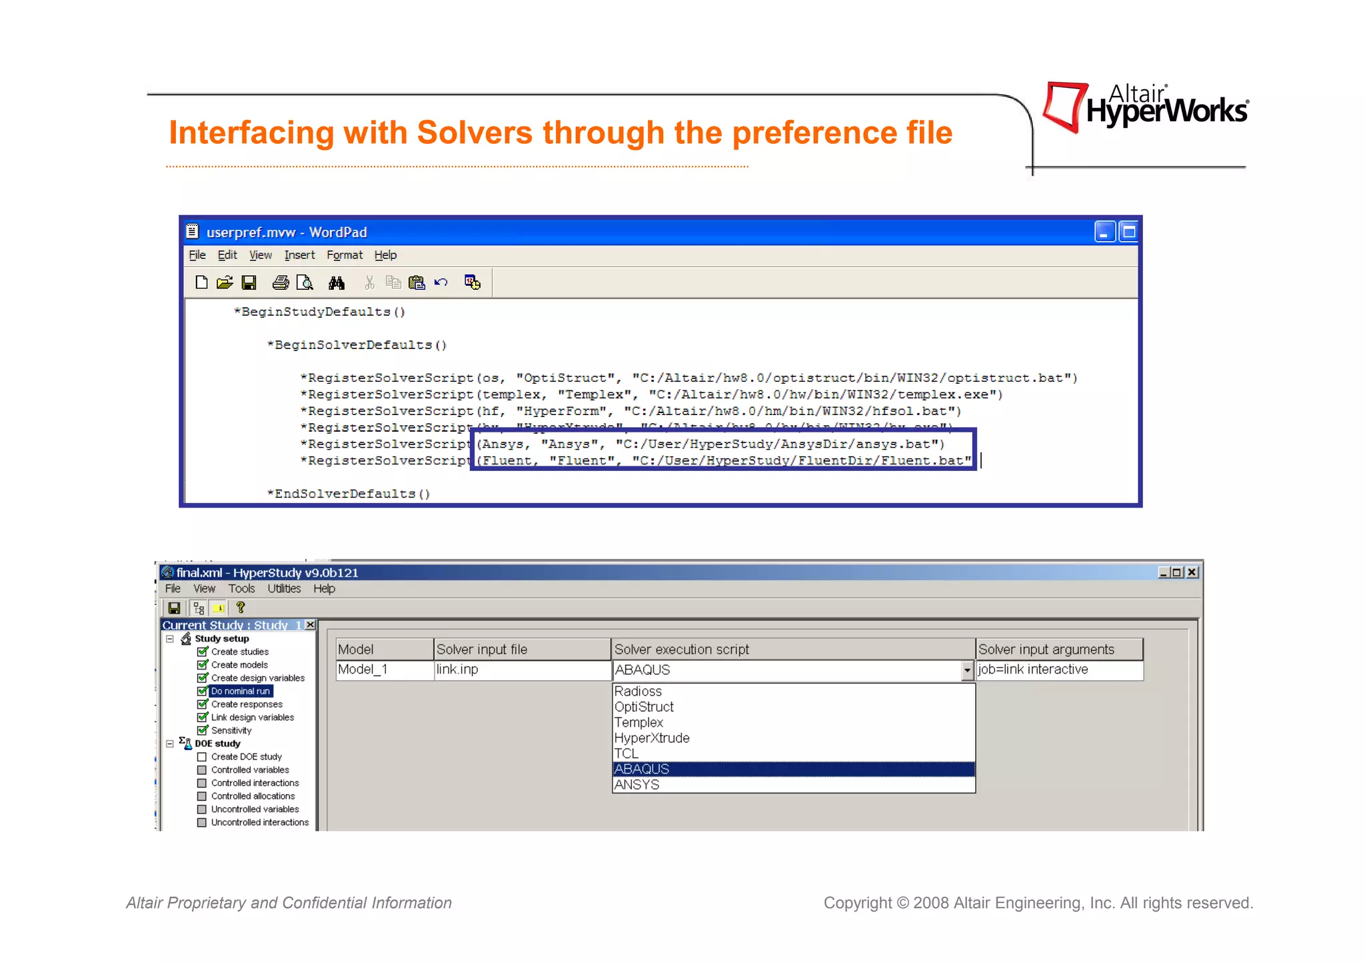
Task: Select the Uncontrolled variables tree item
Action: pos(255,809)
